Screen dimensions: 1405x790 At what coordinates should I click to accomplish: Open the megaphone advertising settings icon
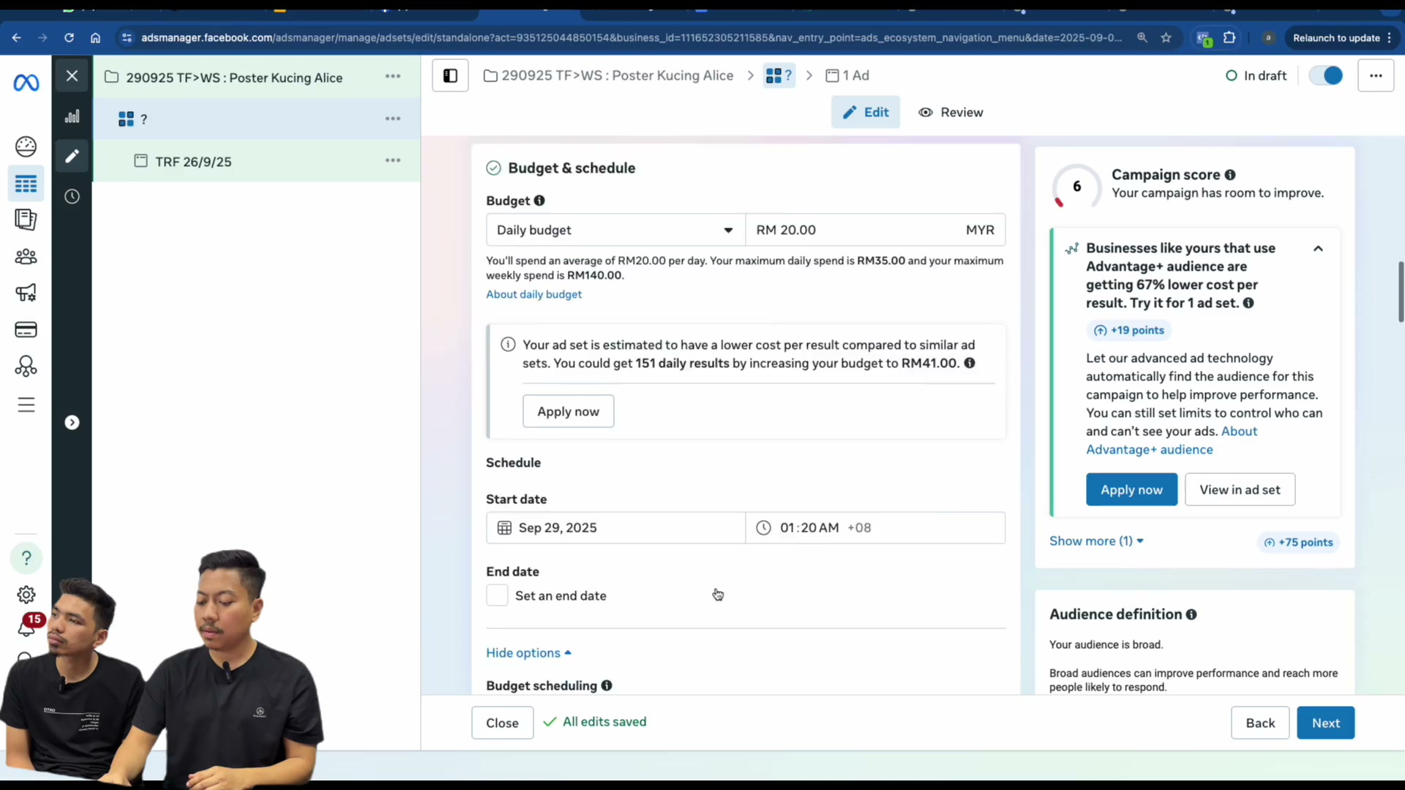point(26,293)
